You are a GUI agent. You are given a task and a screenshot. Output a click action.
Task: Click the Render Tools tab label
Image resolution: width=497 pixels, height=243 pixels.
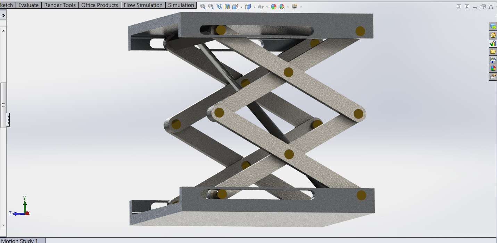60,5
